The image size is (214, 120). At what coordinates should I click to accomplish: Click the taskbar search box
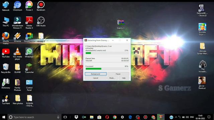[x=34, y=117]
